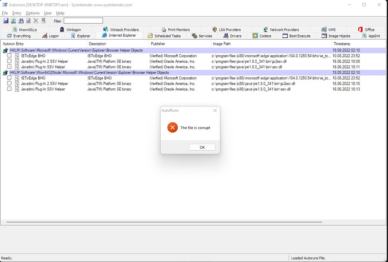Click the Autoruns app icon in title bar
This screenshot has width=388, height=262.
point(5,5)
